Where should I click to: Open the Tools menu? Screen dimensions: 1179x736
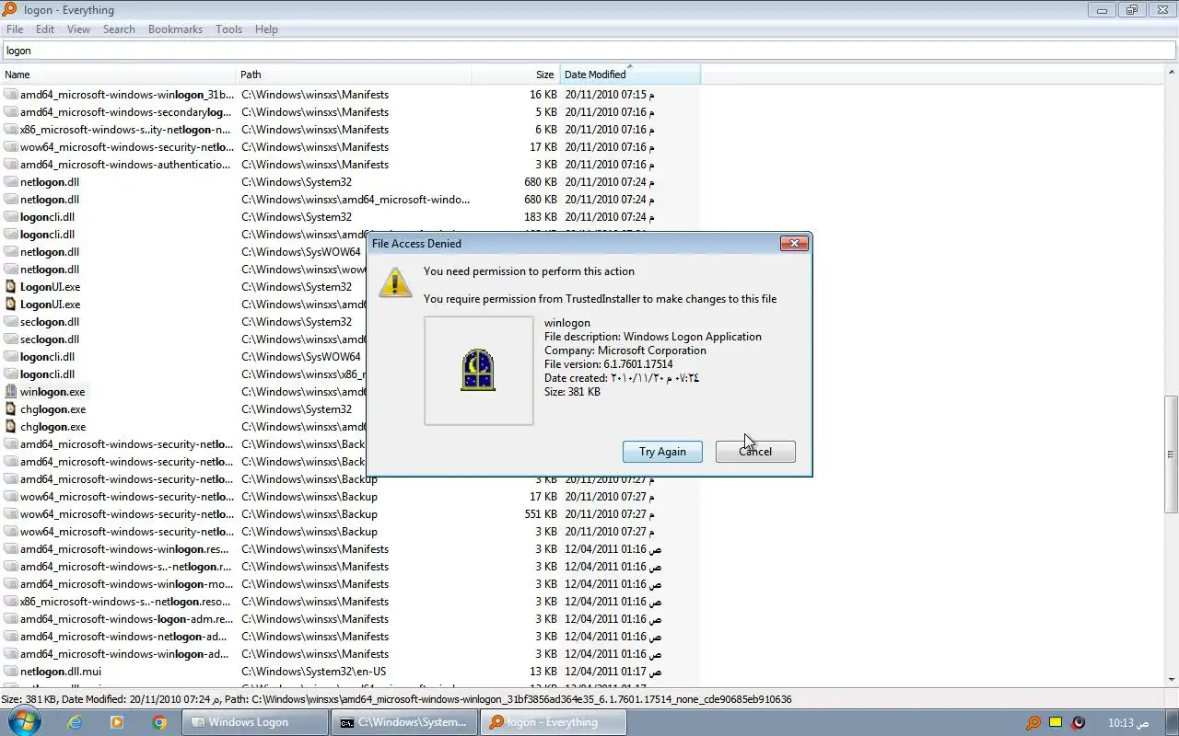pos(228,29)
